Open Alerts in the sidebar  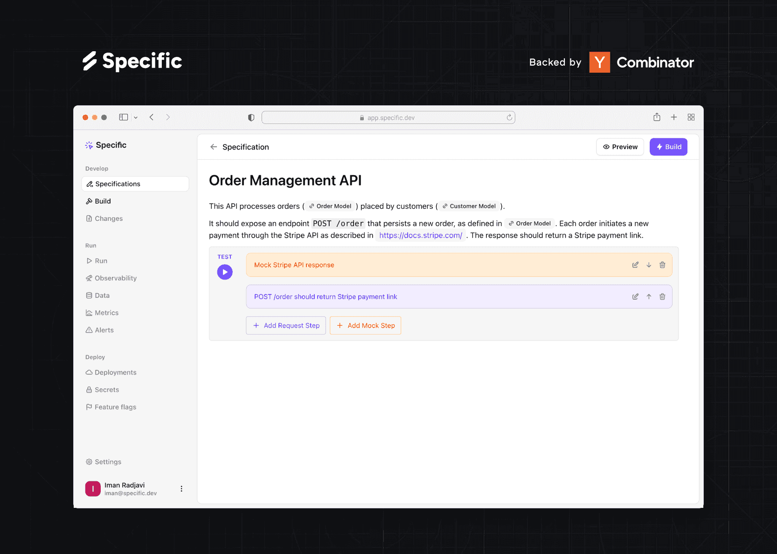tap(104, 329)
